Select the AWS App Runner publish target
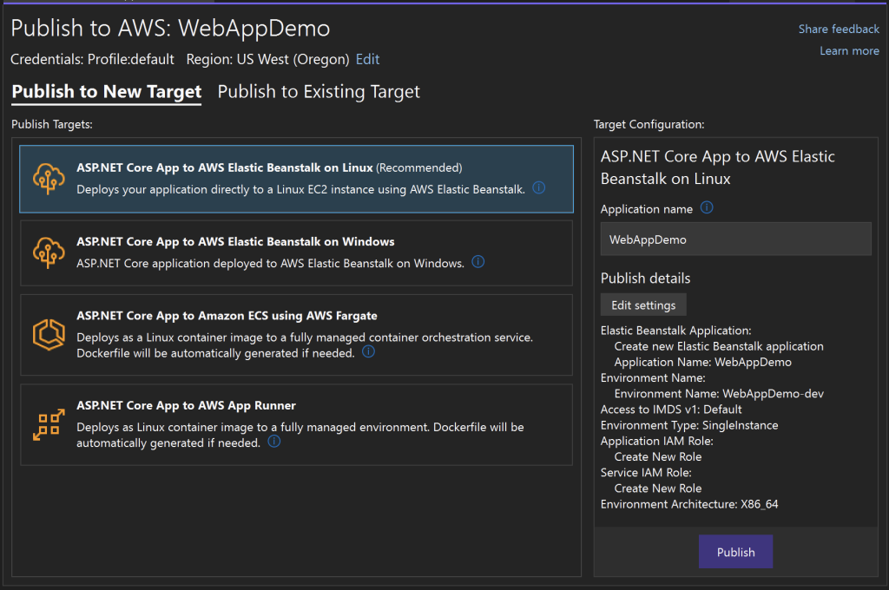Image resolution: width=889 pixels, height=590 pixels. [295, 424]
